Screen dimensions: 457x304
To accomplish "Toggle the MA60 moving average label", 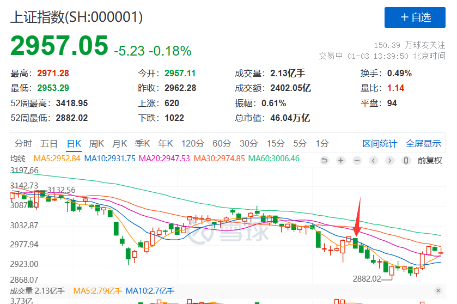I will pyautogui.click(x=273, y=159).
